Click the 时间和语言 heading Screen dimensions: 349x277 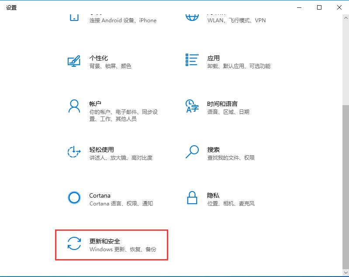pos(222,104)
